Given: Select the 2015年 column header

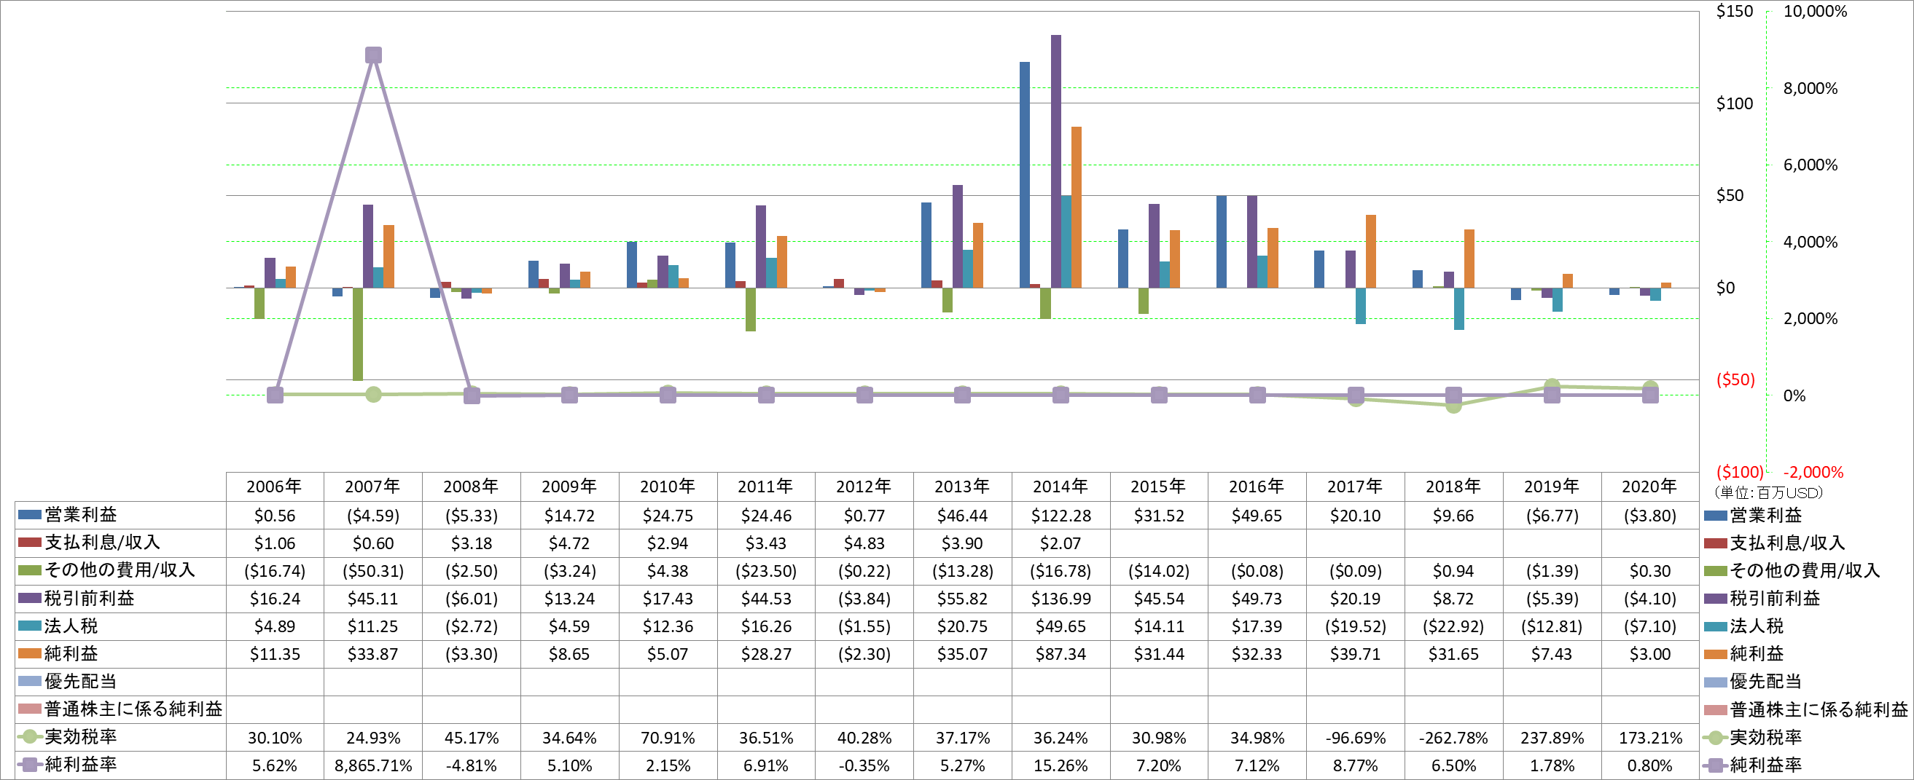Looking at the screenshot, I should [1159, 486].
